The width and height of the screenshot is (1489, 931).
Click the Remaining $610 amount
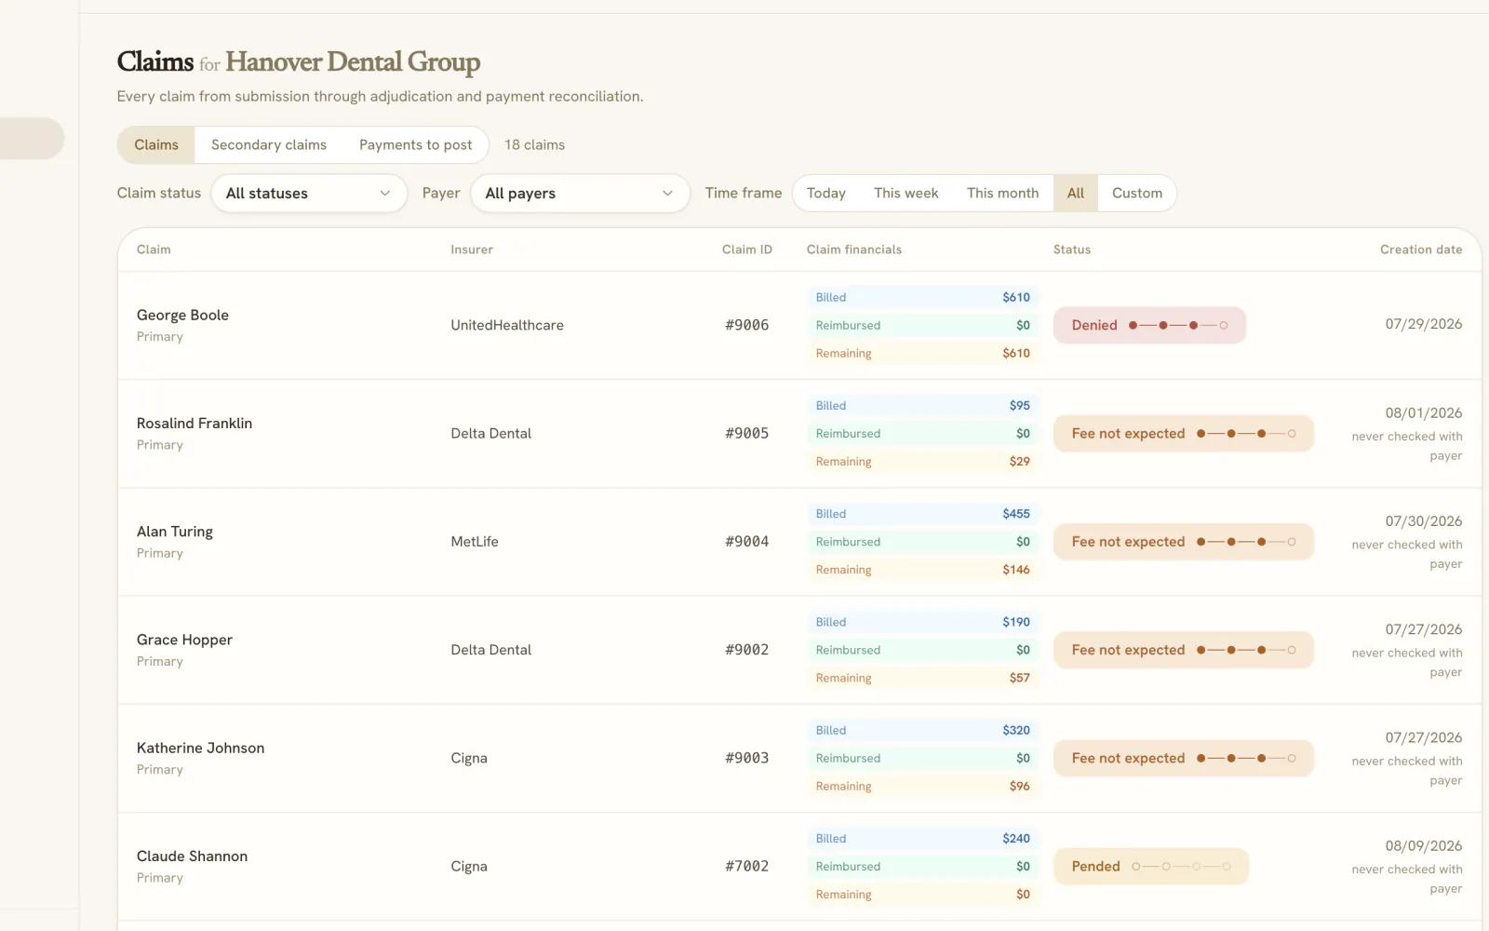(1016, 354)
